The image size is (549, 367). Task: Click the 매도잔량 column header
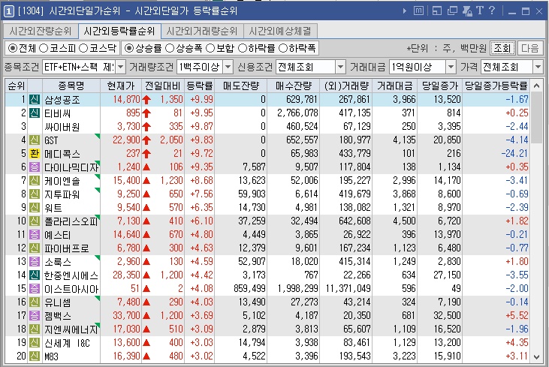pos(241,86)
